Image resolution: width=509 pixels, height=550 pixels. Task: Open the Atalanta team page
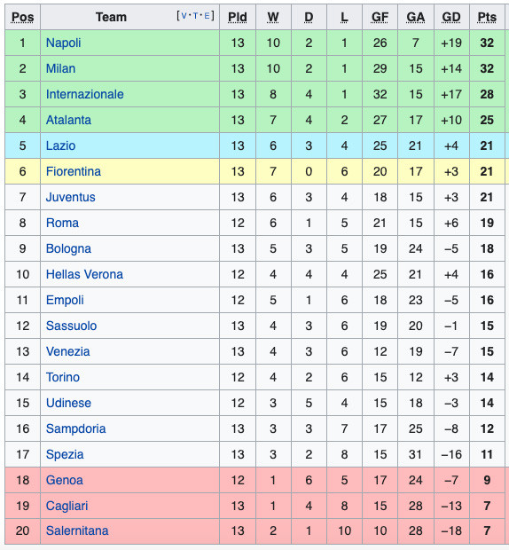(68, 120)
